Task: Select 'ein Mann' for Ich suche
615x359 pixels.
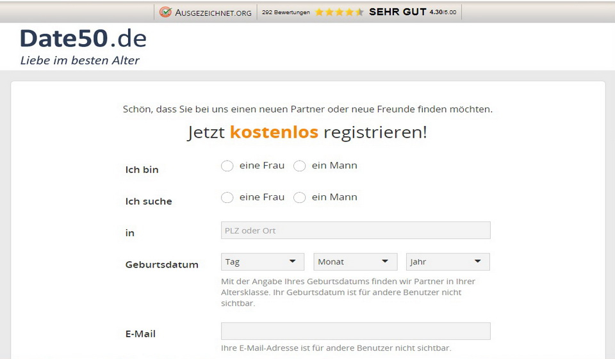Action: pyautogui.click(x=299, y=198)
